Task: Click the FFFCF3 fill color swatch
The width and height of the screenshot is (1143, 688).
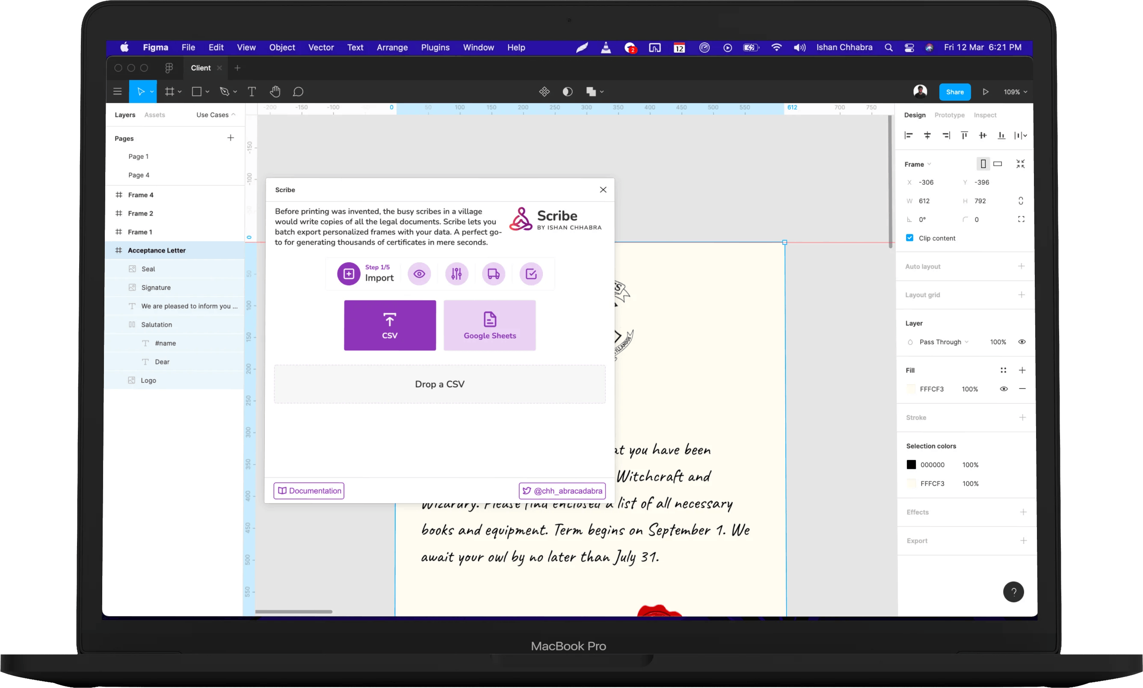Action: click(x=911, y=389)
